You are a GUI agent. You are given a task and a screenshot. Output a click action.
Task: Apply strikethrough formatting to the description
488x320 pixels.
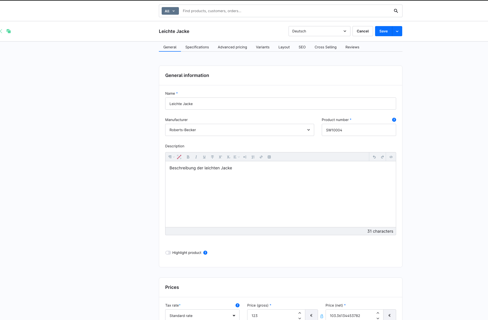pyautogui.click(x=212, y=157)
